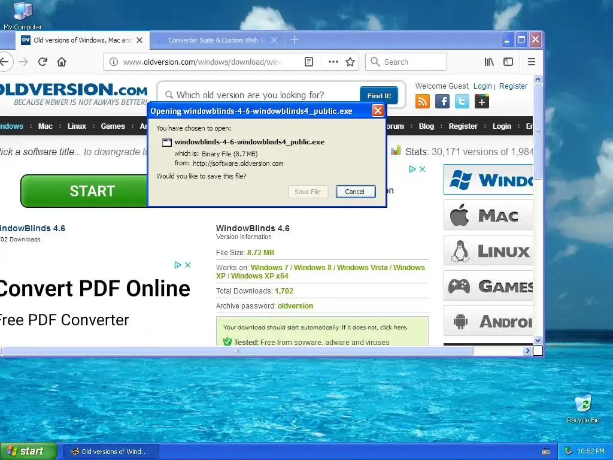The height and width of the screenshot is (460, 613).
Task: Click the Windows category banner in sidebar
Action: click(488, 180)
